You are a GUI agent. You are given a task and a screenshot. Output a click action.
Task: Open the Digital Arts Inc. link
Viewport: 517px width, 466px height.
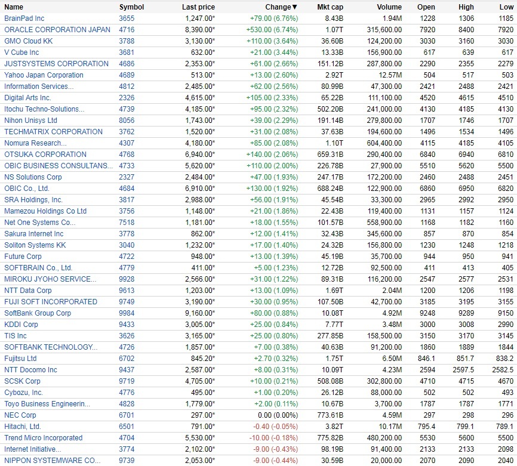27,98
